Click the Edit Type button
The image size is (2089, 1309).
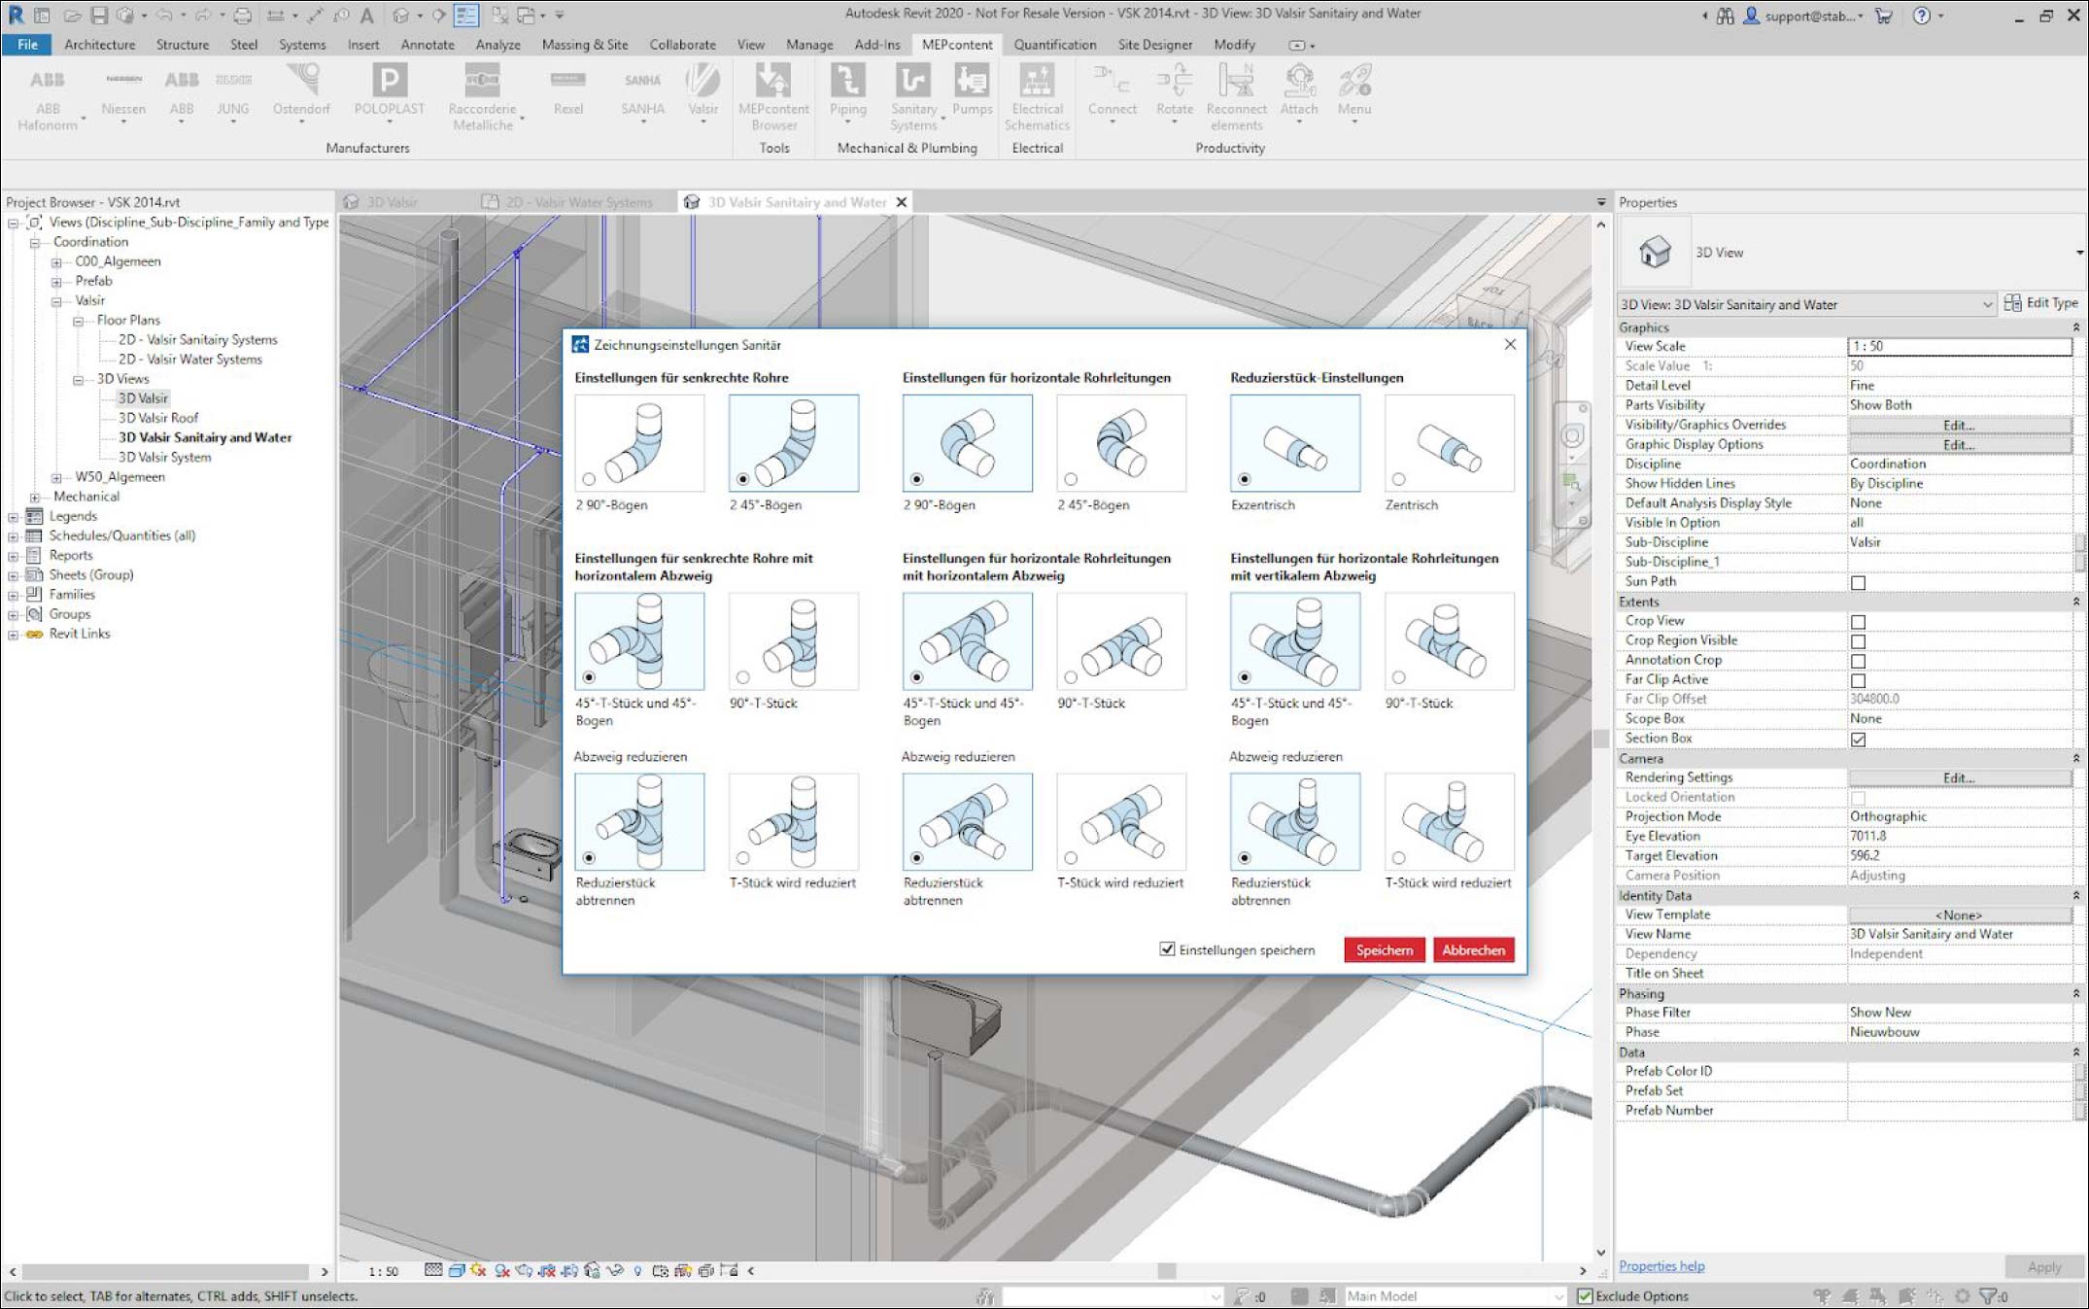point(2040,303)
